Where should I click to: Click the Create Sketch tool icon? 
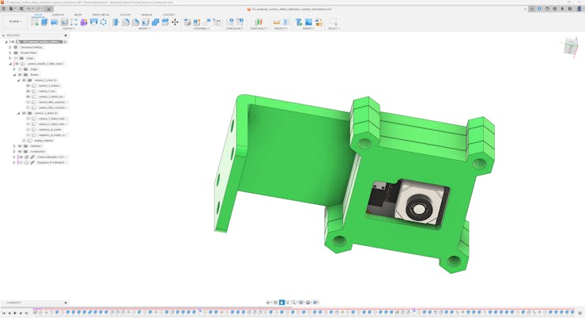point(35,22)
